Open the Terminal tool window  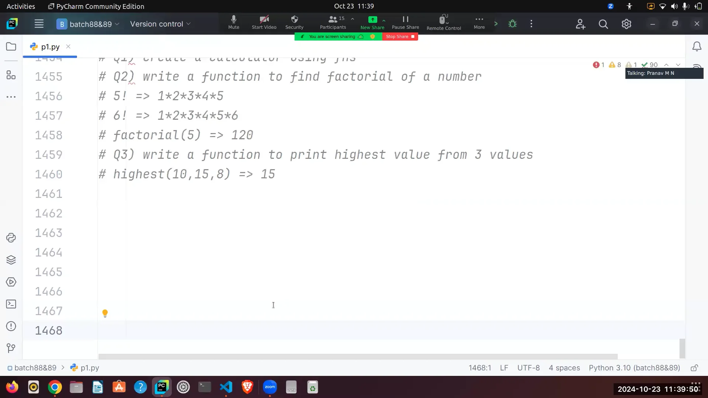[x=11, y=304]
